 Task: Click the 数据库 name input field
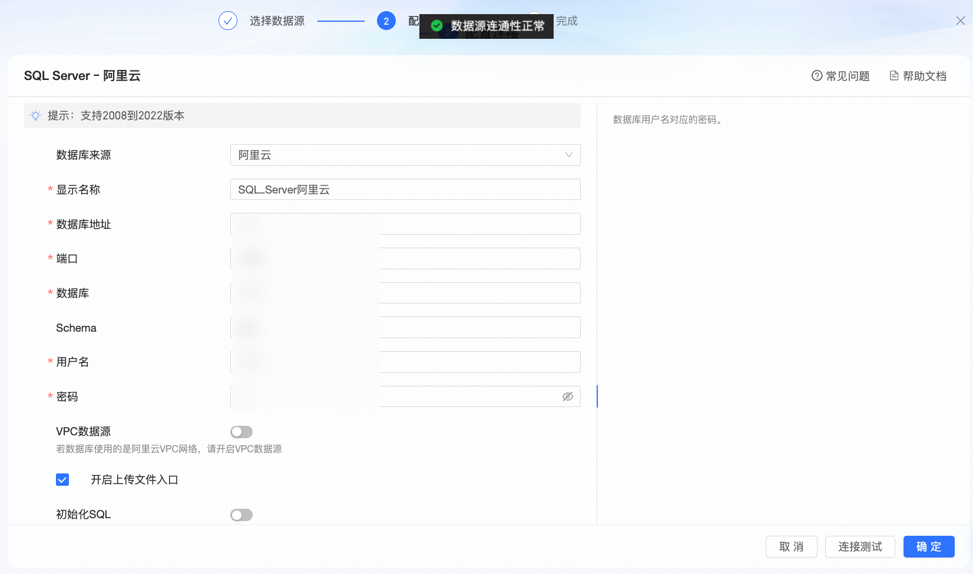click(x=405, y=293)
